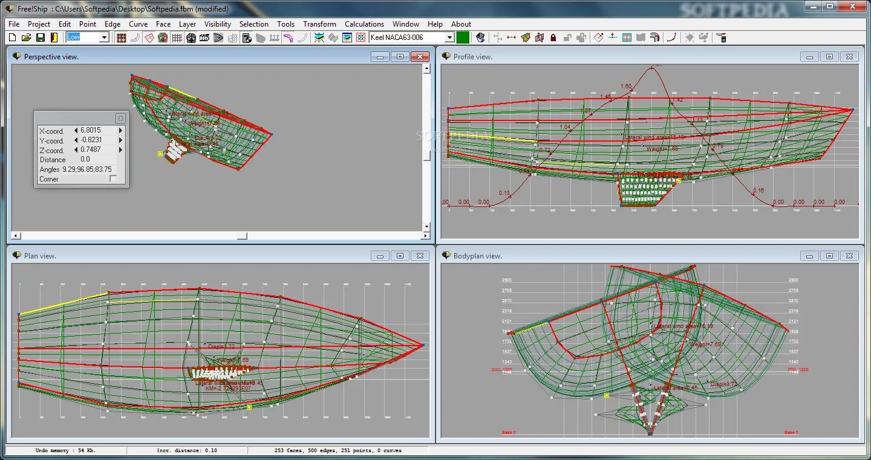Image resolution: width=871 pixels, height=460 pixels.
Task: Open the Calculations menu
Action: [x=364, y=24]
